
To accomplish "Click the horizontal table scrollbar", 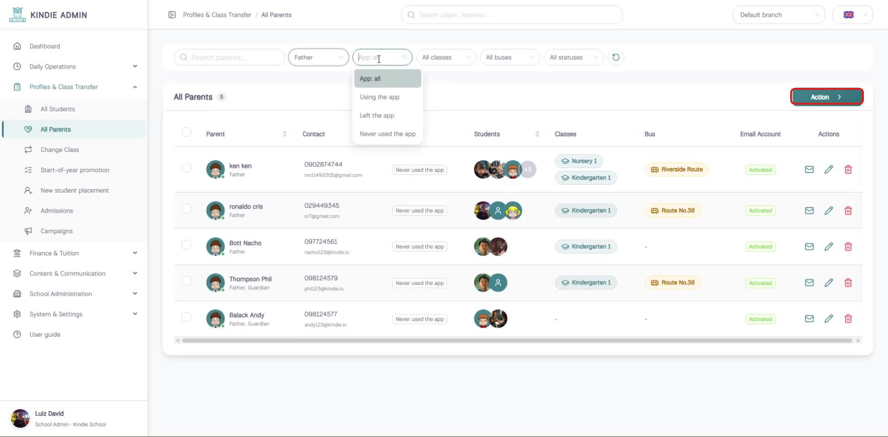I will (517, 341).
